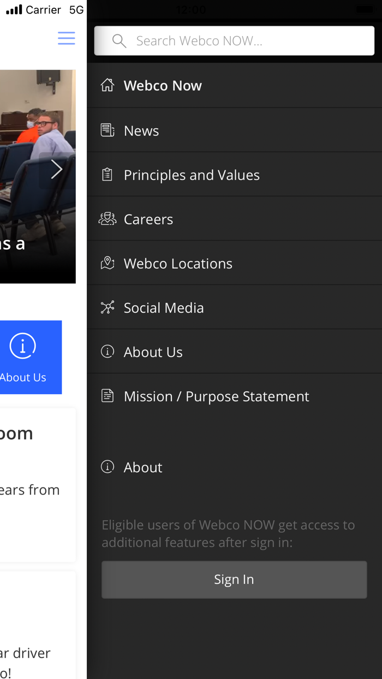Click the info icon beside About Us menu item
Screen dimensions: 382x679
(108, 352)
